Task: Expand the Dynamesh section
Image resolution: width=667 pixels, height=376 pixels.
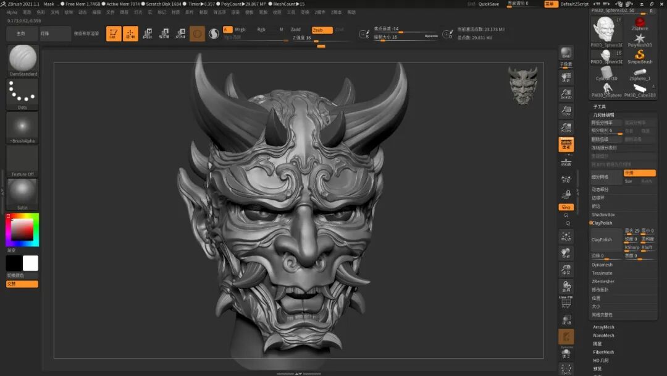Action: 602,265
